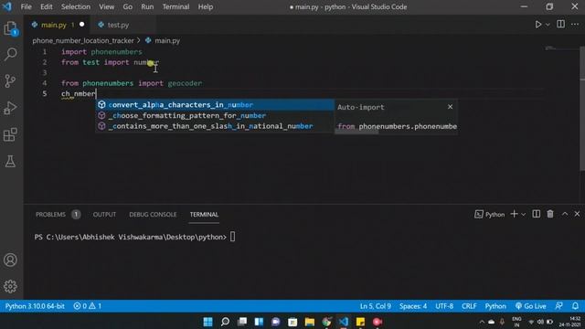The image size is (585, 329).
Task: Open the Extensions view
Action: [x=10, y=134]
